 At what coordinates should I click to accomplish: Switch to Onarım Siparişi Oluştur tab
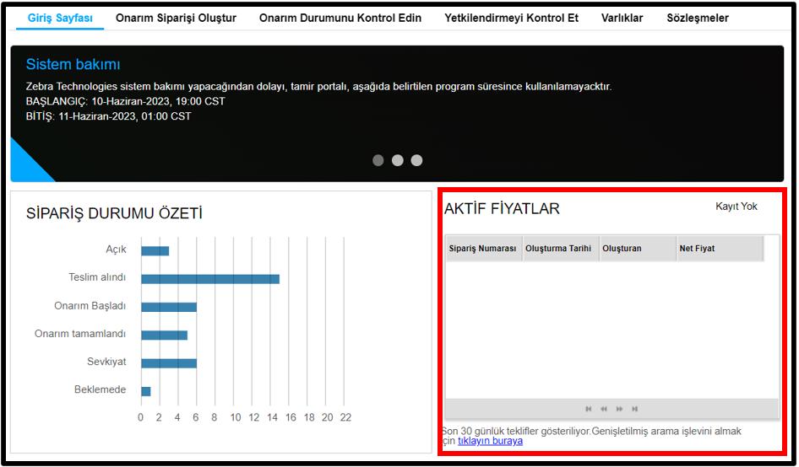click(176, 19)
